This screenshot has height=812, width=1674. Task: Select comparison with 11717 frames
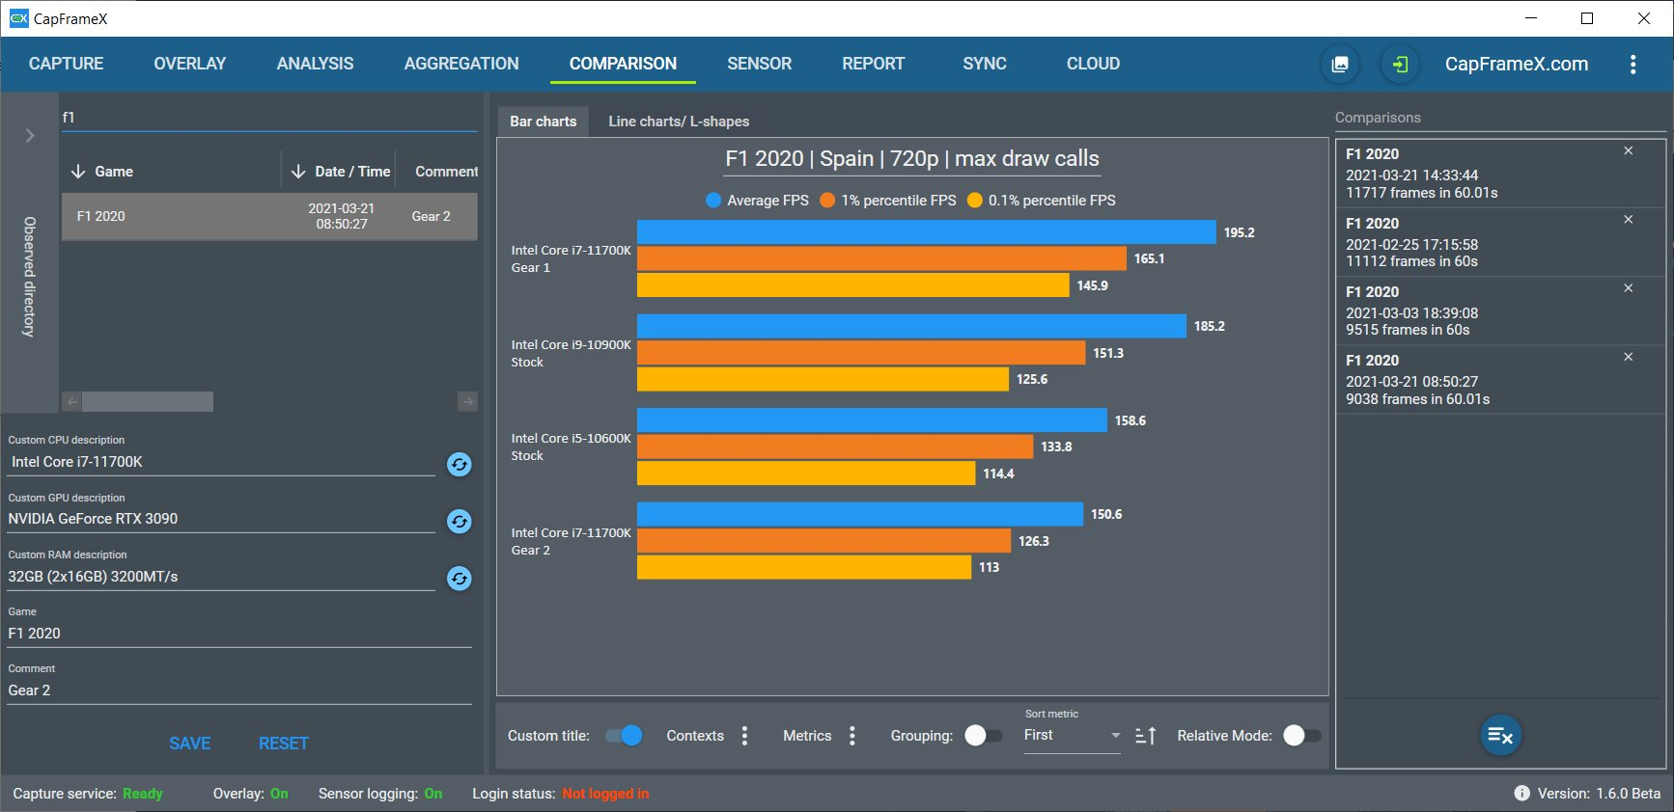pyautogui.click(x=1500, y=174)
